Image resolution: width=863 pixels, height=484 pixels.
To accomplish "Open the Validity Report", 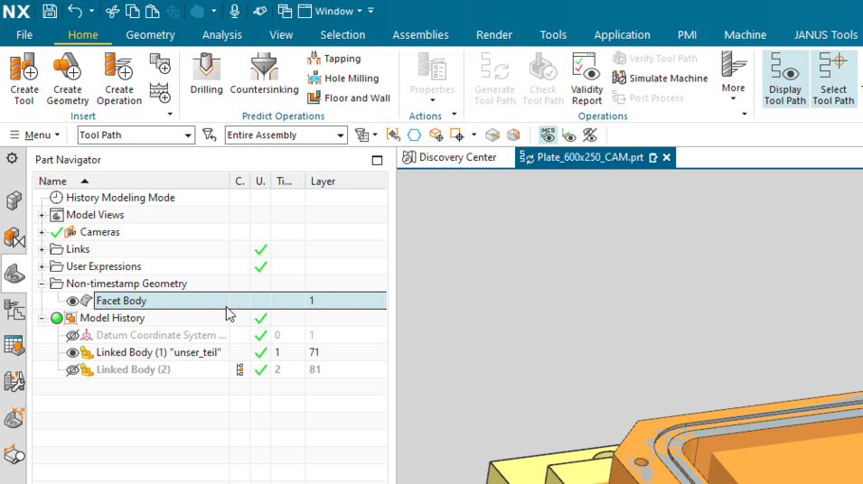I will 586,79.
